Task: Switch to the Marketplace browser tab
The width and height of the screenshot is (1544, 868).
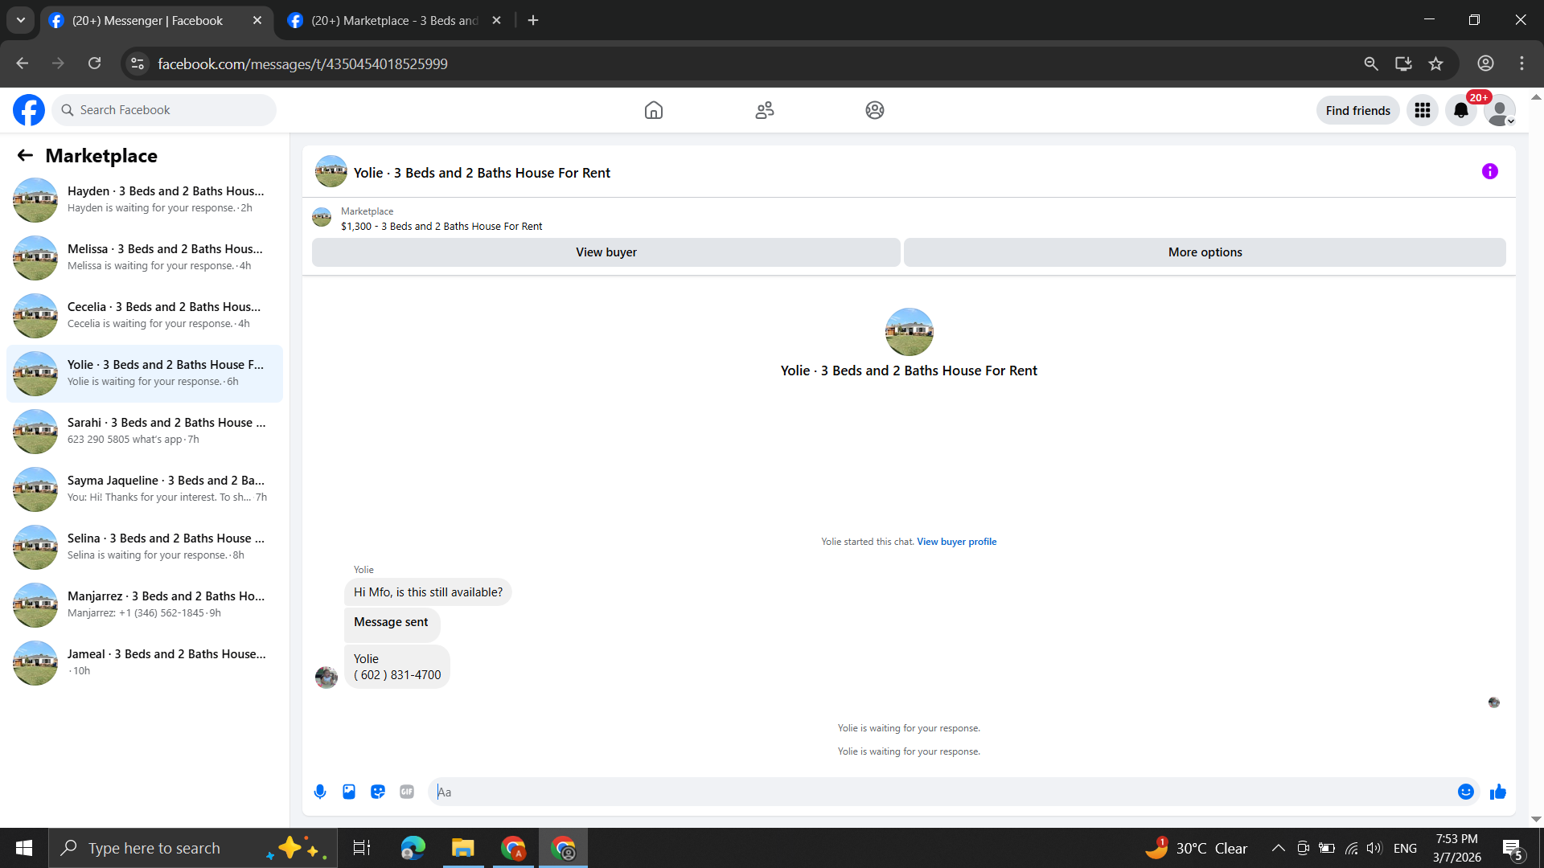Action: [394, 20]
